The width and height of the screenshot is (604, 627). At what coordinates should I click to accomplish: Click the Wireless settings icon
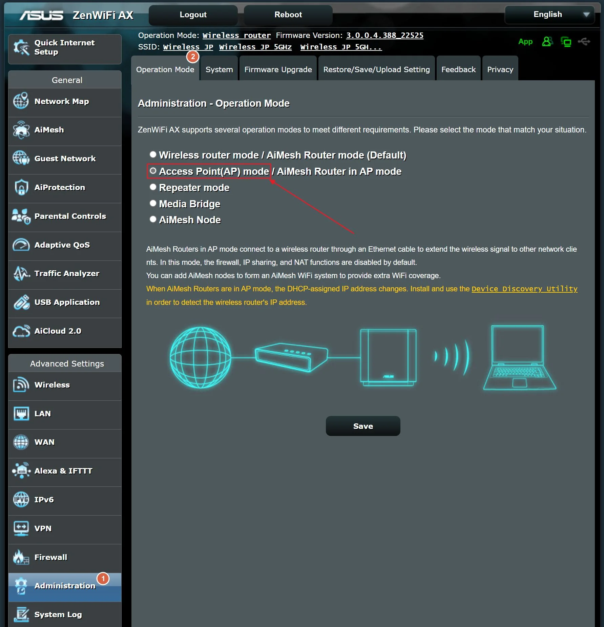click(21, 385)
